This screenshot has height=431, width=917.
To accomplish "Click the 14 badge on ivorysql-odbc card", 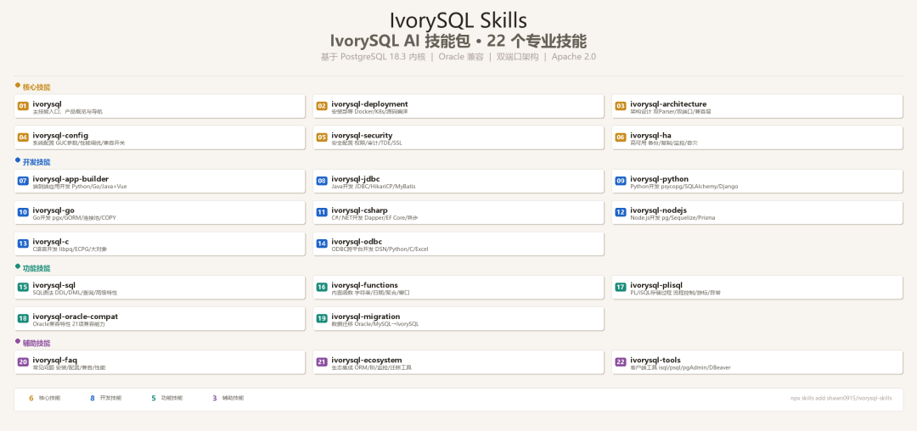I will (322, 243).
